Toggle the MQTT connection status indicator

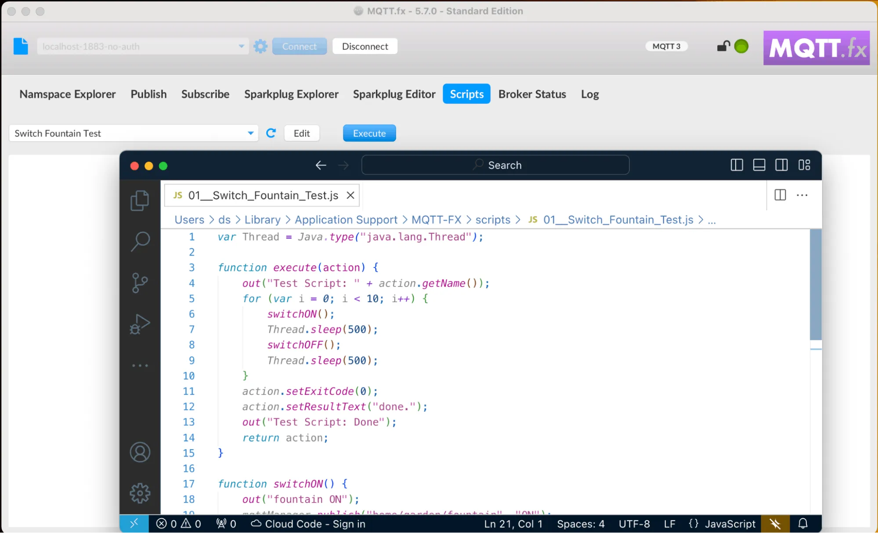(741, 46)
